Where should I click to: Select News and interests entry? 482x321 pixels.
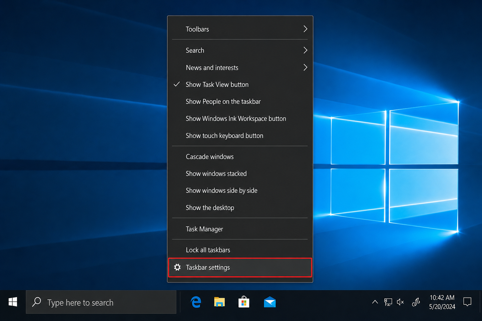click(x=240, y=68)
